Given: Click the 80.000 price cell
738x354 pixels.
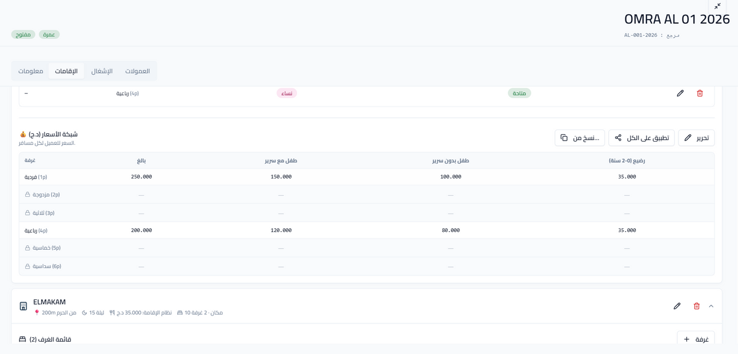Looking at the screenshot, I should [450, 230].
